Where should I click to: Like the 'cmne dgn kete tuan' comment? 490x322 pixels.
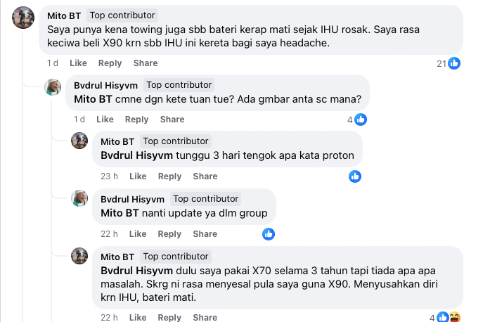coord(105,120)
